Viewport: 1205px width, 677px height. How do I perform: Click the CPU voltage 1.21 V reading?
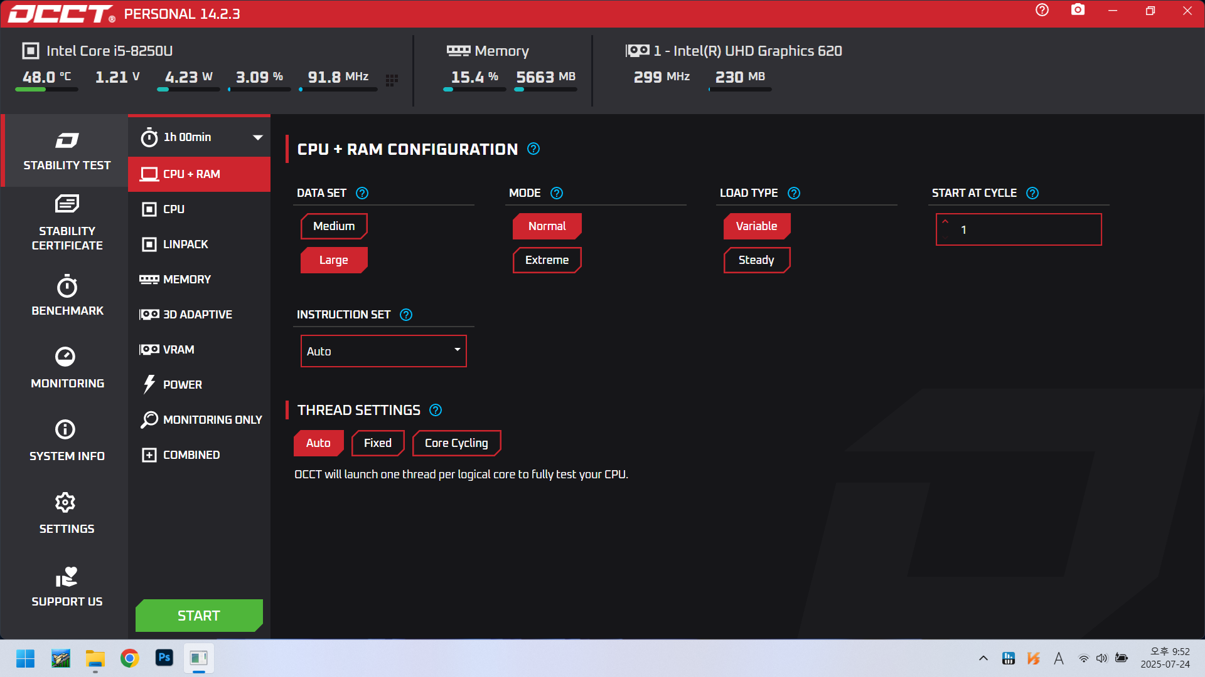[117, 77]
